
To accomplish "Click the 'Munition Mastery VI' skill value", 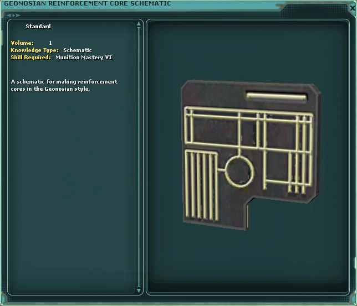I will point(84,58).
